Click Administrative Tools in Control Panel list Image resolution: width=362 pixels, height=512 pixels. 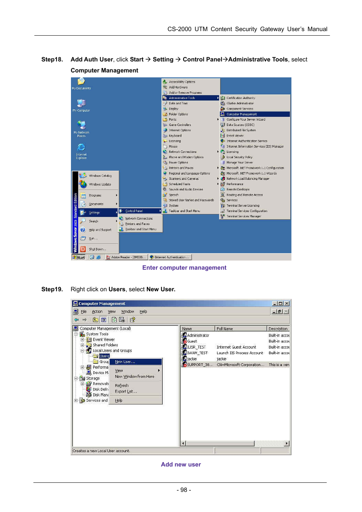coord(191,98)
